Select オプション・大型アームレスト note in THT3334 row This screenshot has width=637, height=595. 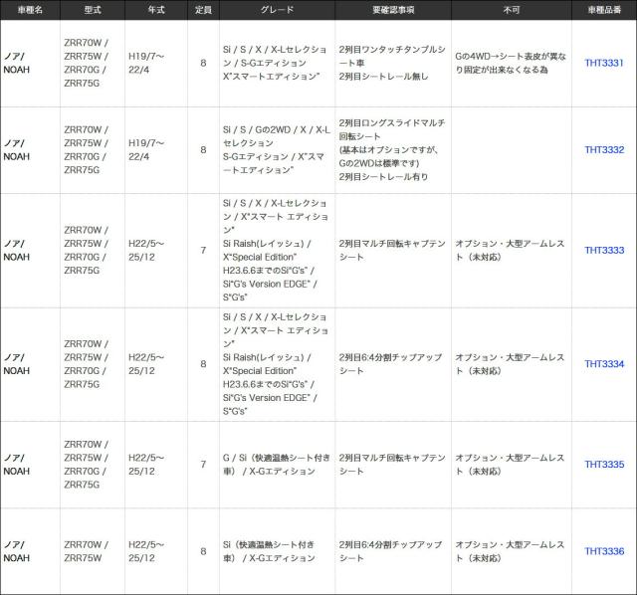tap(510, 364)
